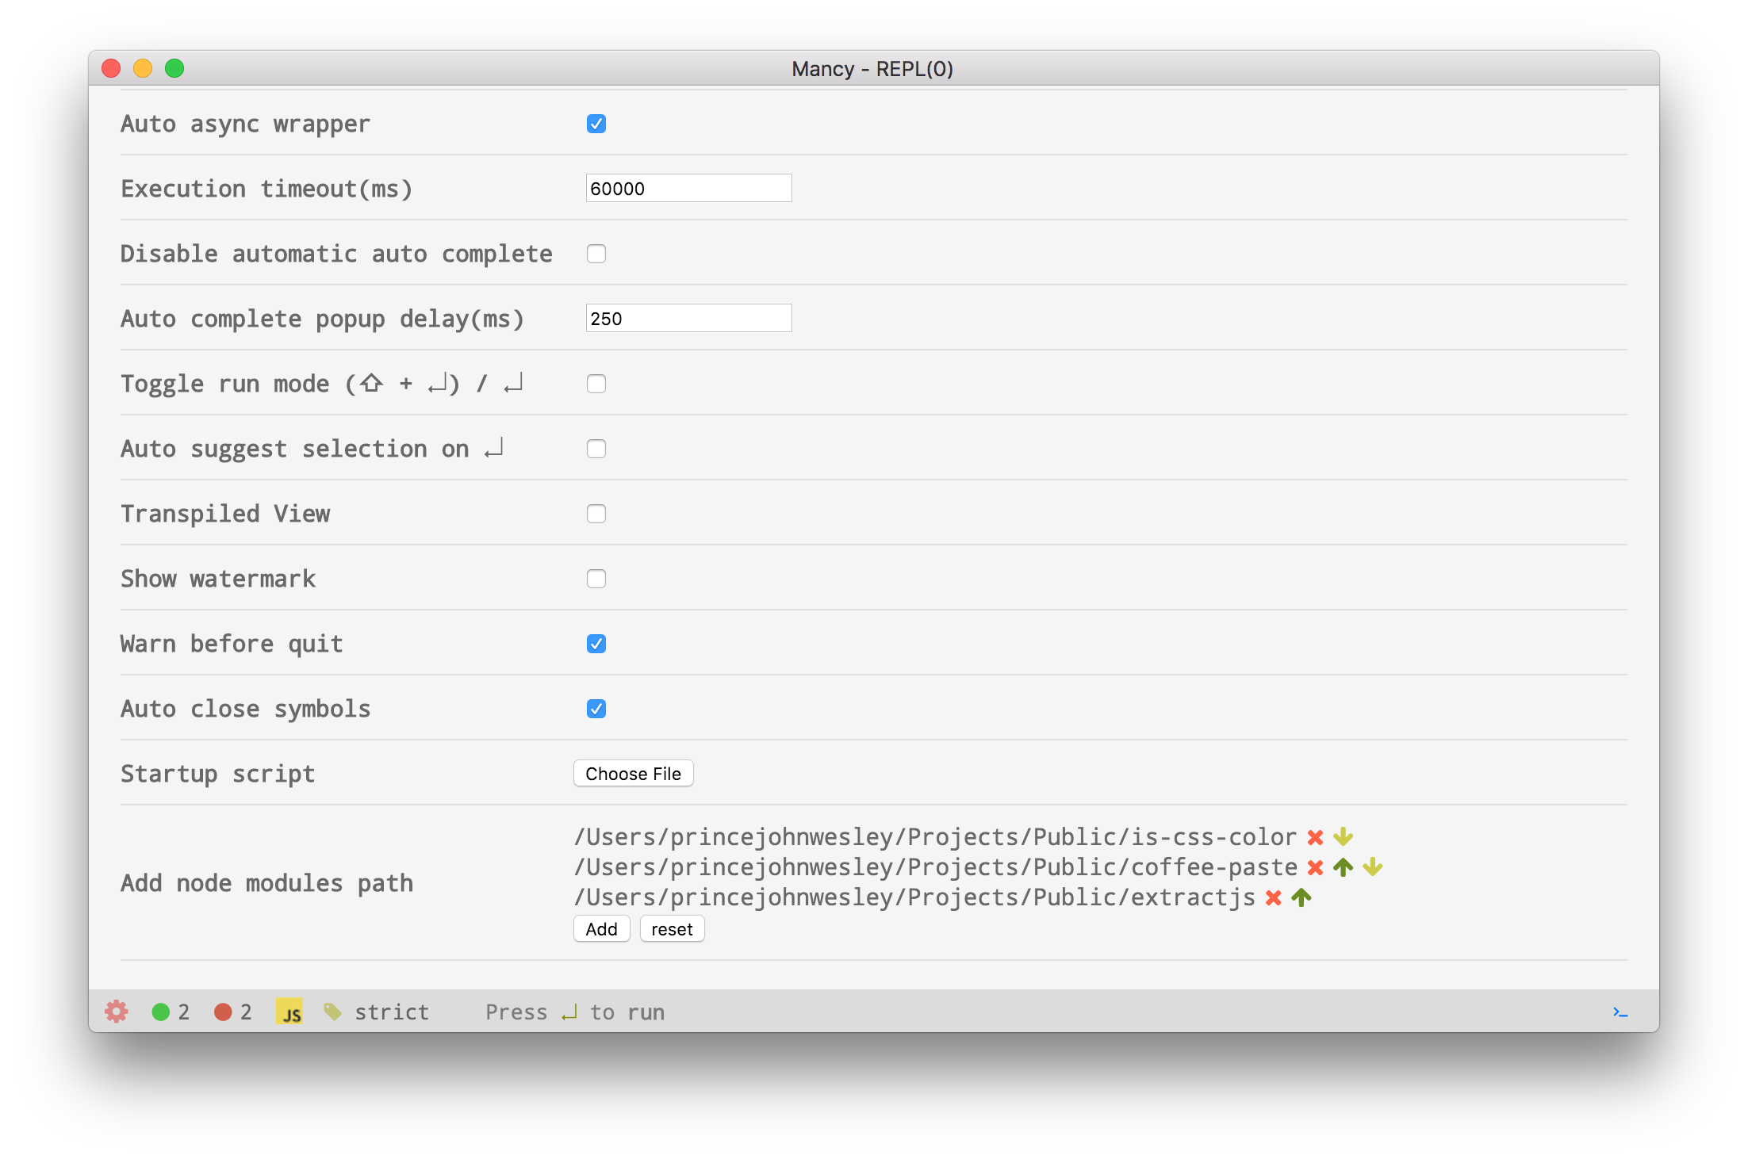
Task: Turn on Show watermark checkbox
Action: 596,579
